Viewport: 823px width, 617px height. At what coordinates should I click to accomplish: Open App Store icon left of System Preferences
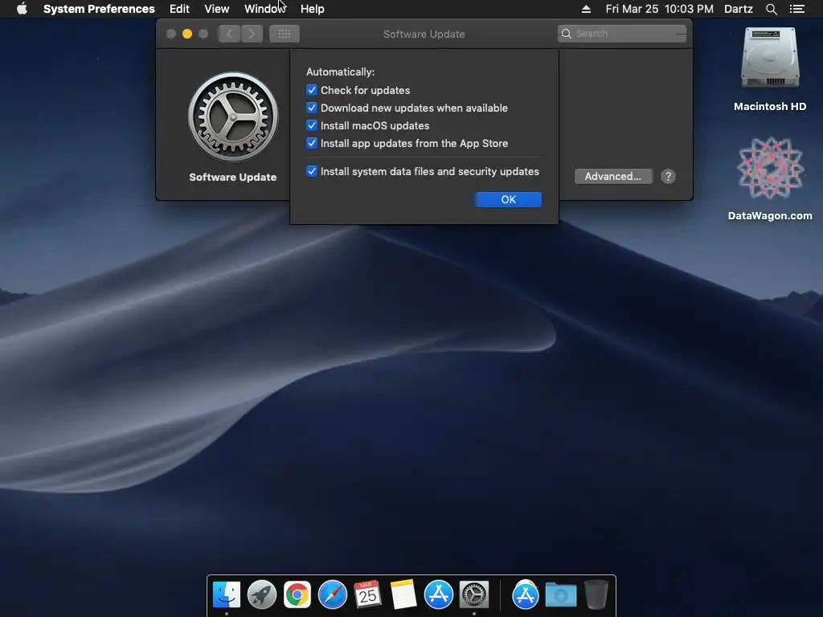pyautogui.click(x=438, y=595)
